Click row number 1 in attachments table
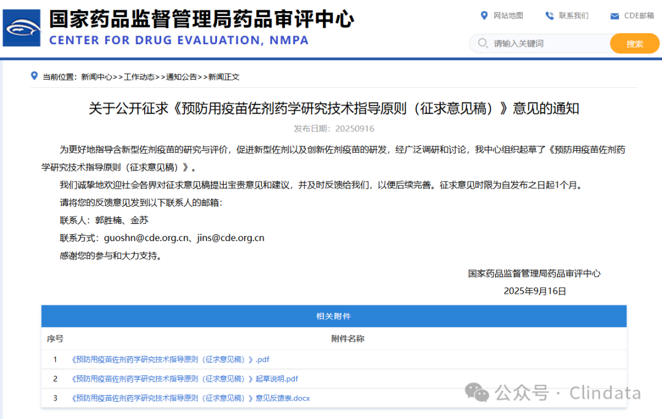 pyautogui.click(x=55, y=359)
